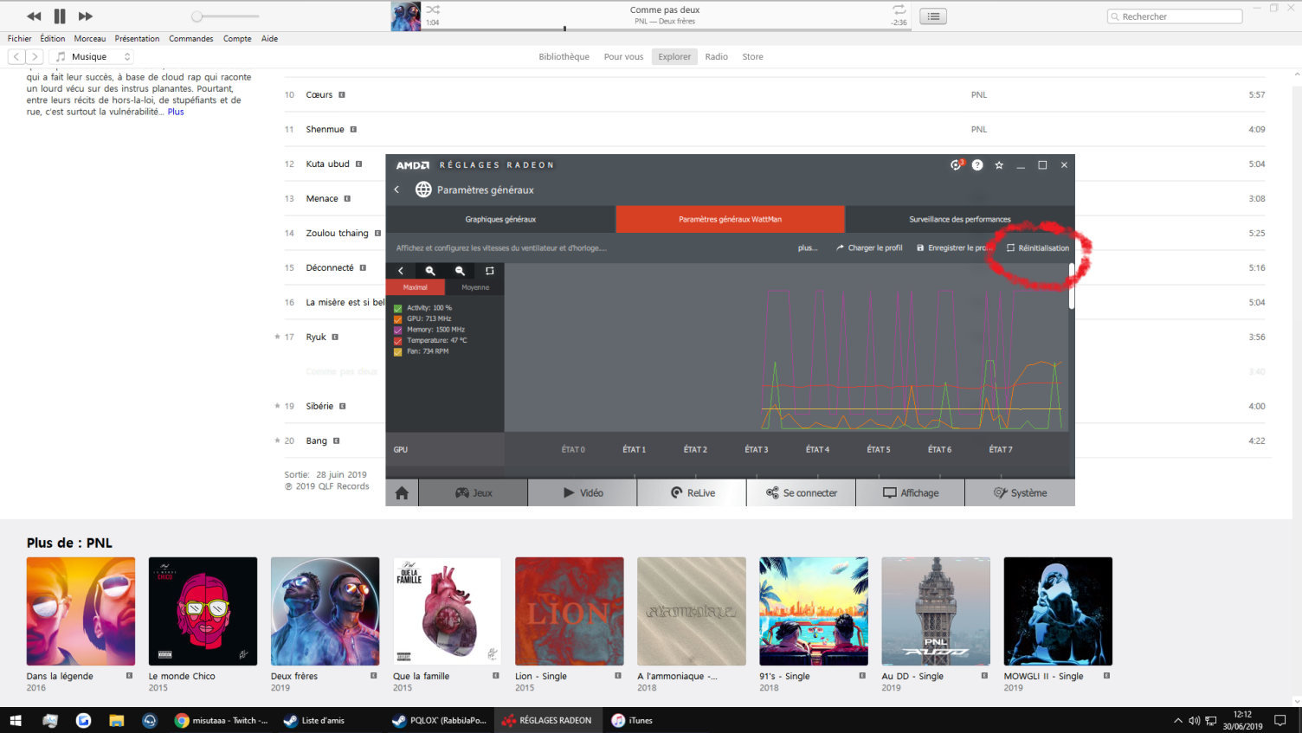The width and height of the screenshot is (1302, 733).
Task: Expand album description with Plus link
Action: coord(176,112)
